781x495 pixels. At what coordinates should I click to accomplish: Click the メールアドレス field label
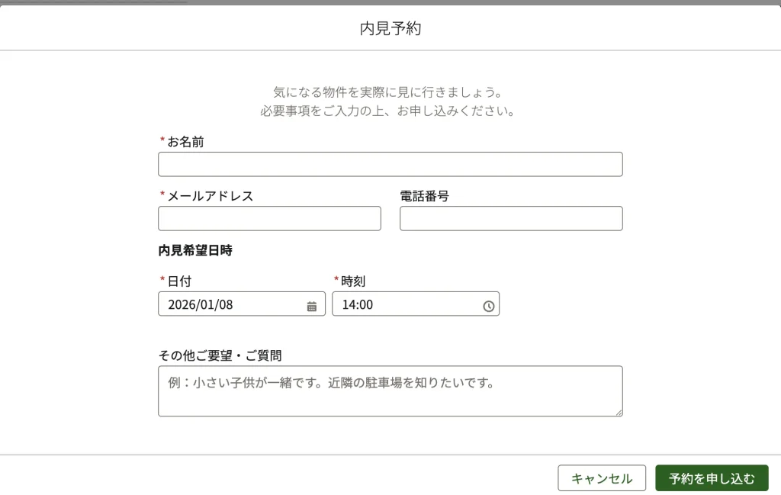tap(210, 196)
